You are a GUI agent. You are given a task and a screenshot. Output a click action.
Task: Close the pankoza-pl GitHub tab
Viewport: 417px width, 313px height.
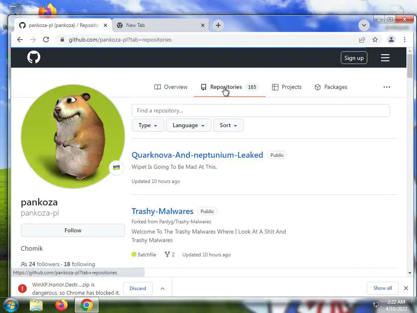(x=105, y=25)
